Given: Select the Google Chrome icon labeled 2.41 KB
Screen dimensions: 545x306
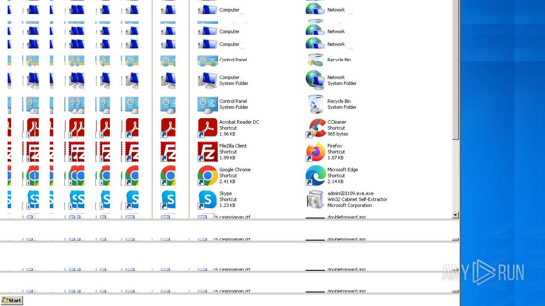Looking at the screenshot, I should [x=208, y=176].
